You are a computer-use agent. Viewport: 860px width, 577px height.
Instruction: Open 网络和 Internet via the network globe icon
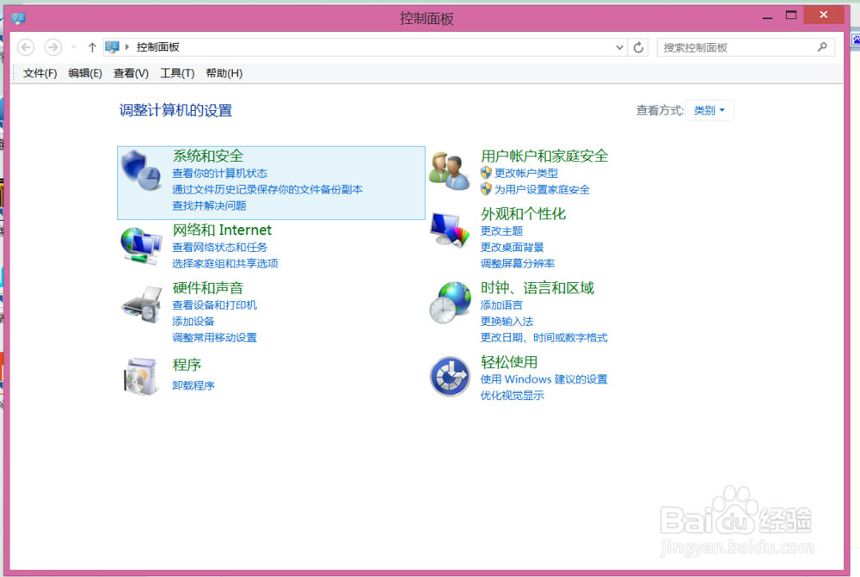point(139,246)
